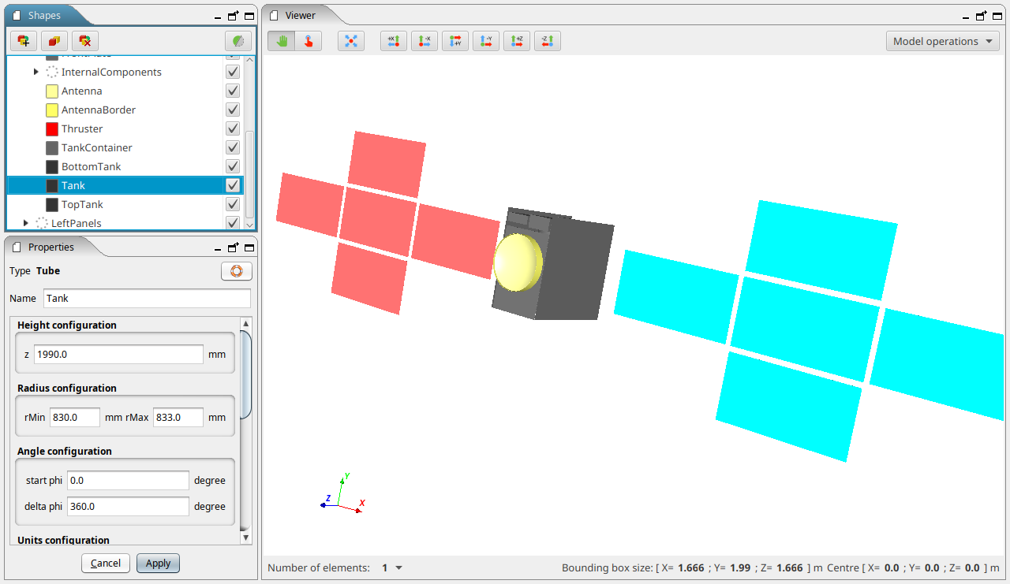Activate the pick selection tool
The width and height of the screenshot is (1010, 584).
pyautogui.click(x=309, y=40)
